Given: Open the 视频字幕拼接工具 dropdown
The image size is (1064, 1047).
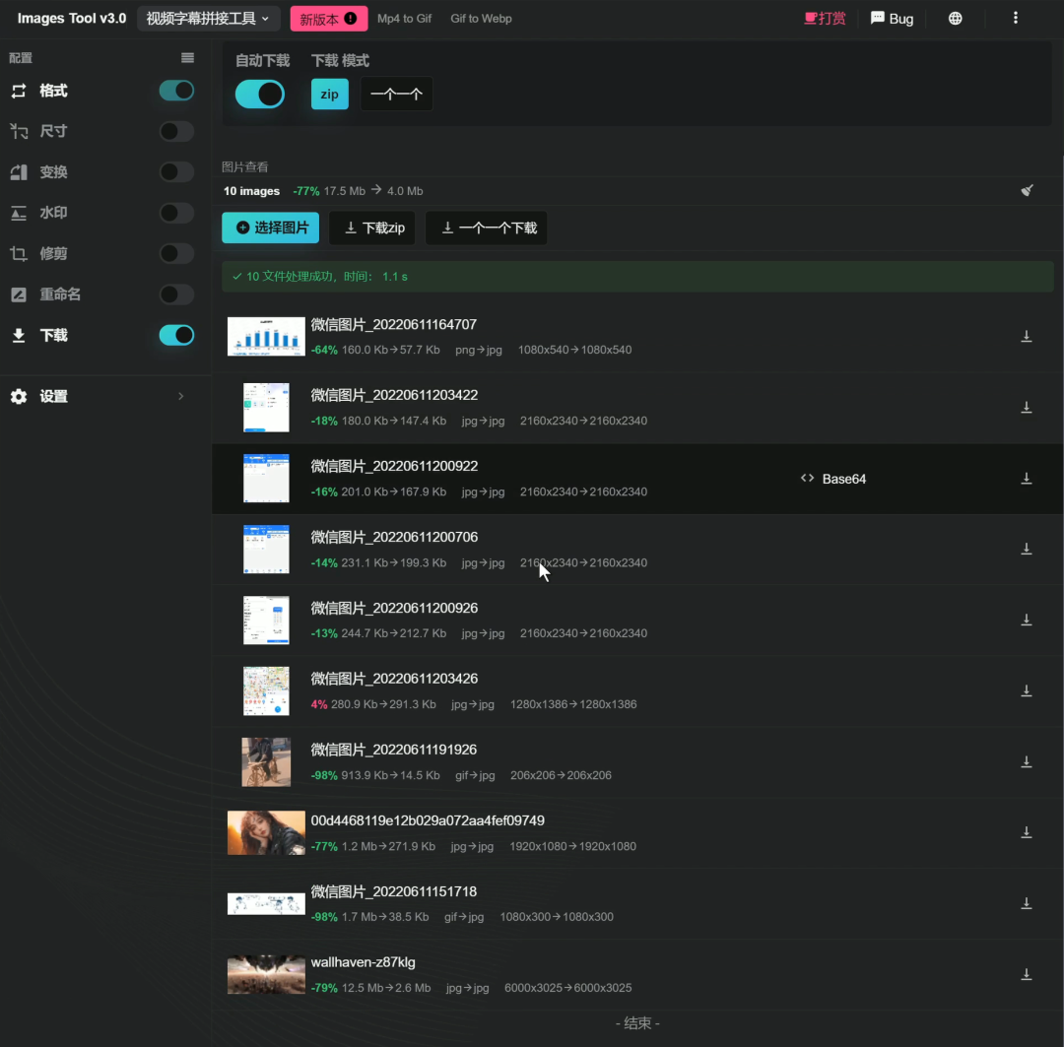Looking at the screenshot, I should (x=208, y=19).
